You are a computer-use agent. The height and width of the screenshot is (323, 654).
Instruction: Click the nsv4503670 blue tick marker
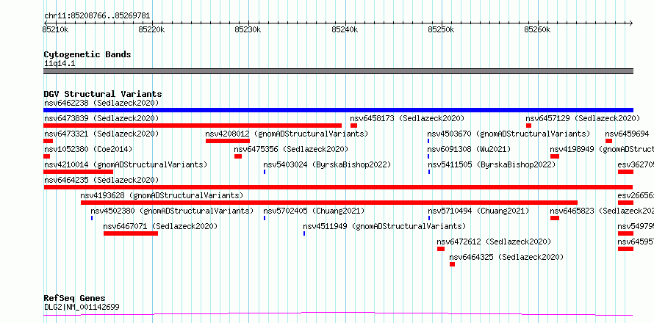[428, 141]
